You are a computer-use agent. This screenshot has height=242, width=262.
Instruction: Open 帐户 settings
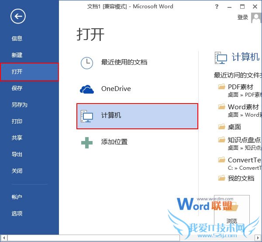[x=17, y=197]
